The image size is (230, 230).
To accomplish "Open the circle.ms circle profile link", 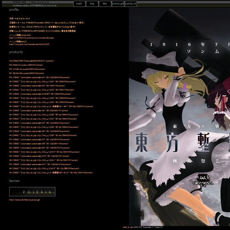I will click(x=31, y=38).
